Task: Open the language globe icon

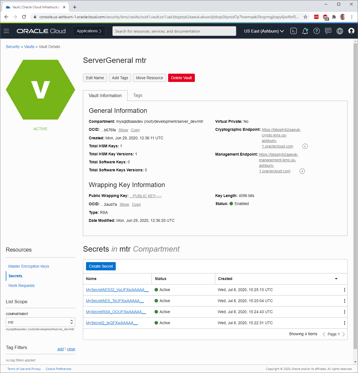Action: tap(340, 31)
